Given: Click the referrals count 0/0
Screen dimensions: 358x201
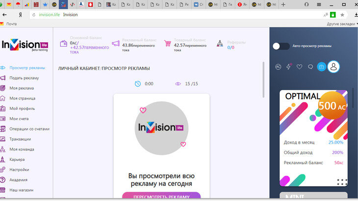Looking at the screenshot, I should coord(230,48).
